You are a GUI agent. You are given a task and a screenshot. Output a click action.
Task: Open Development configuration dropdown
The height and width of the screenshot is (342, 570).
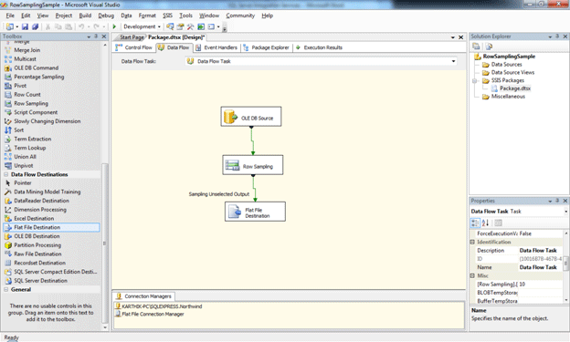(159, 26)
